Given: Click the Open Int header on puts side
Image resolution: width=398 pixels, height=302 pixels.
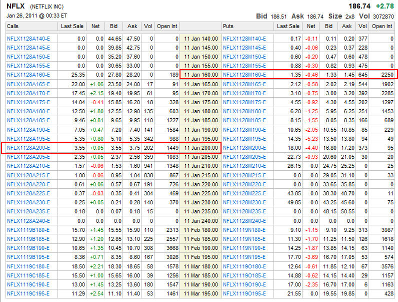Looking at the screenshot, I should coord(382,26).
